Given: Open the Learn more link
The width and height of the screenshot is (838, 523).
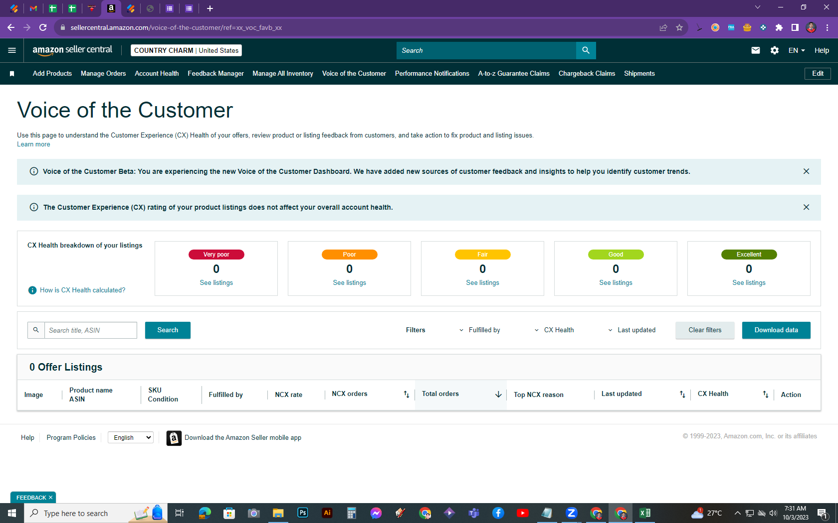Looking at the screenshot, I should [x=33, y=144].
